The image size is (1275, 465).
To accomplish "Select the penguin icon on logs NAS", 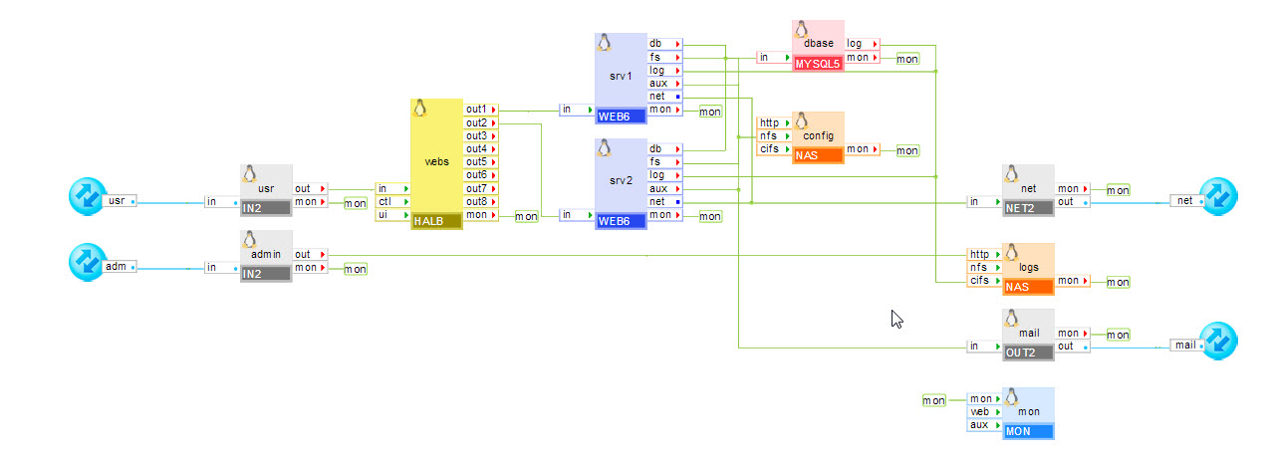I will [x=1011, y=253].
